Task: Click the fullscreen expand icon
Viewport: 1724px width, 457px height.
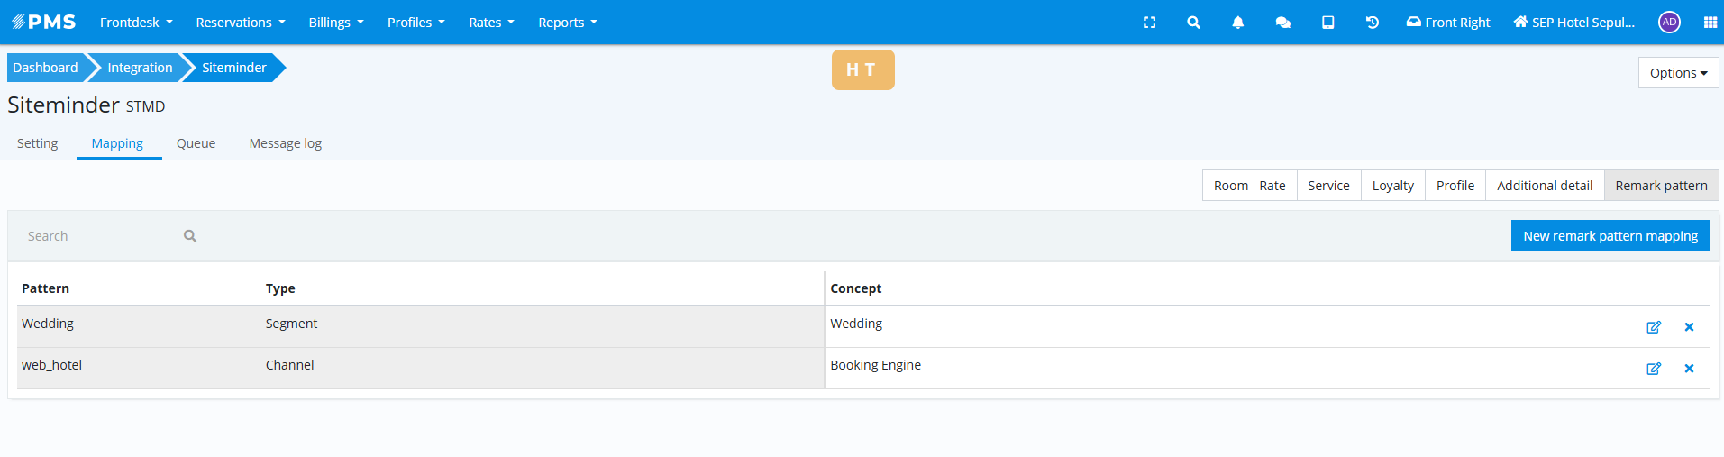Action: (x=1149, y=23)
